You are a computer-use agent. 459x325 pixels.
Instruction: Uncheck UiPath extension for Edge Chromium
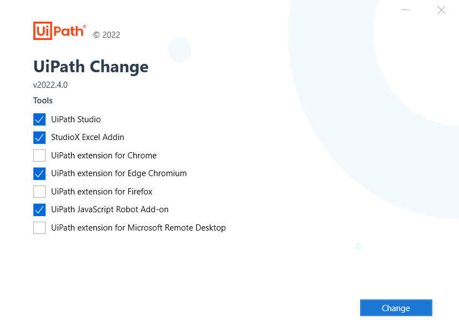[39, 173]
